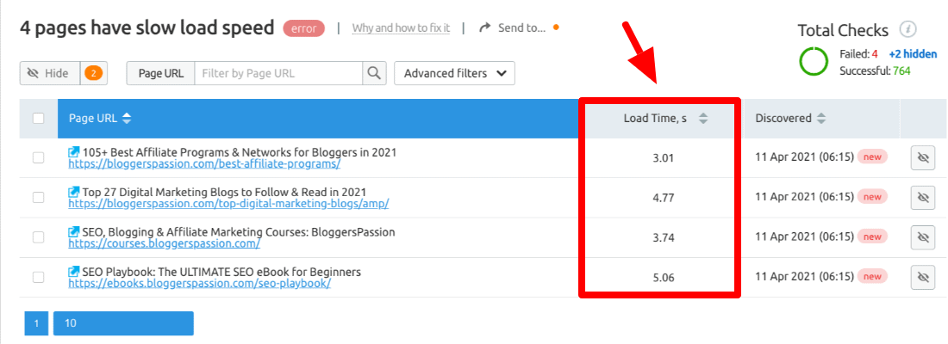Image resolution: width=948 pixels, height=344 pixels.
Task: Click the Send to arrow icon
Action: (x=484, y=28)
